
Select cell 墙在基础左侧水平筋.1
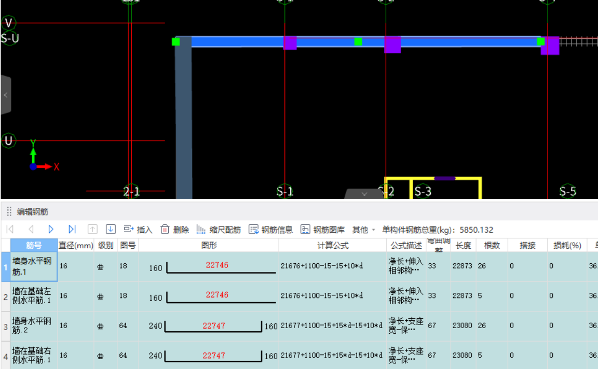[x=34, y=296]
